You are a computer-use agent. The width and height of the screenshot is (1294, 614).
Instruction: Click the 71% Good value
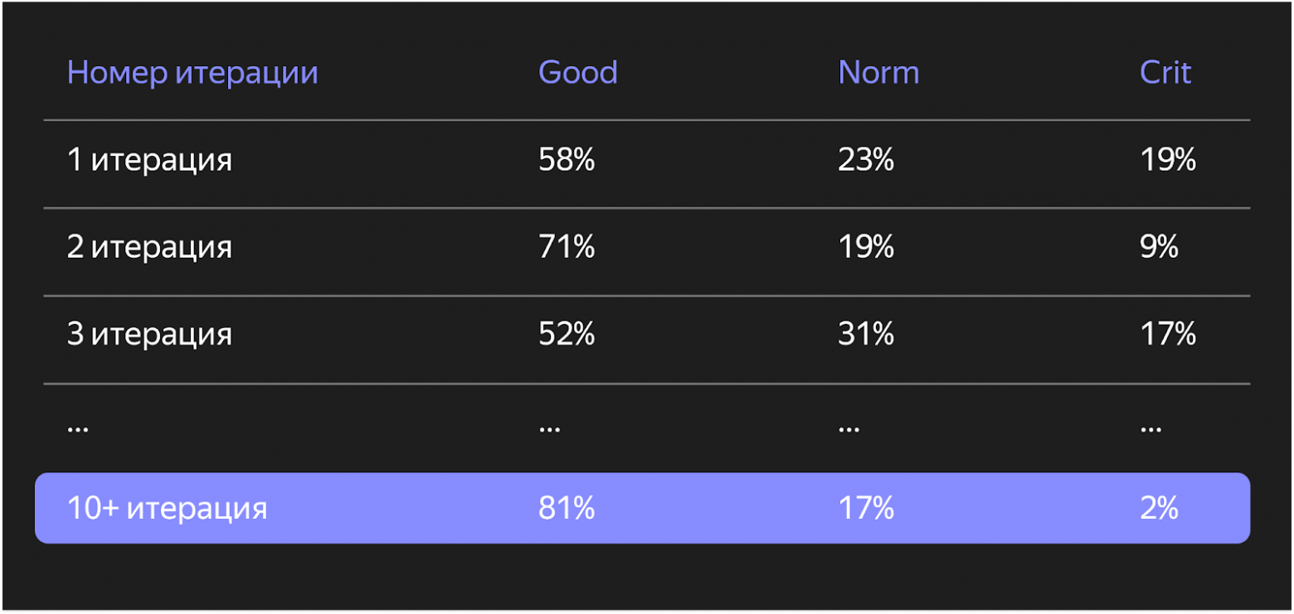[567, 247]
